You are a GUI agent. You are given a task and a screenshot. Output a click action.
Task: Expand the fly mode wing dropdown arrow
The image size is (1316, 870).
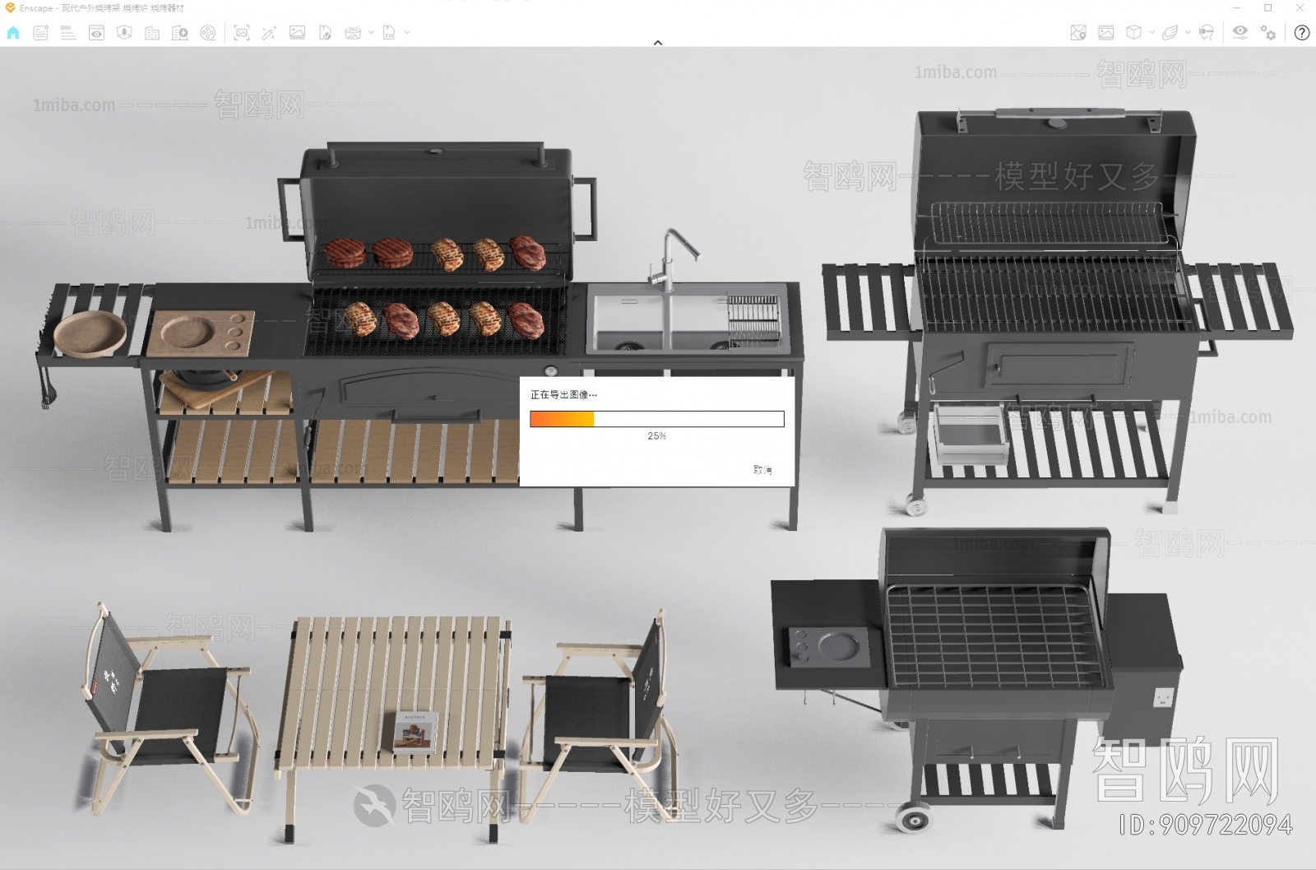point(1188,33)
